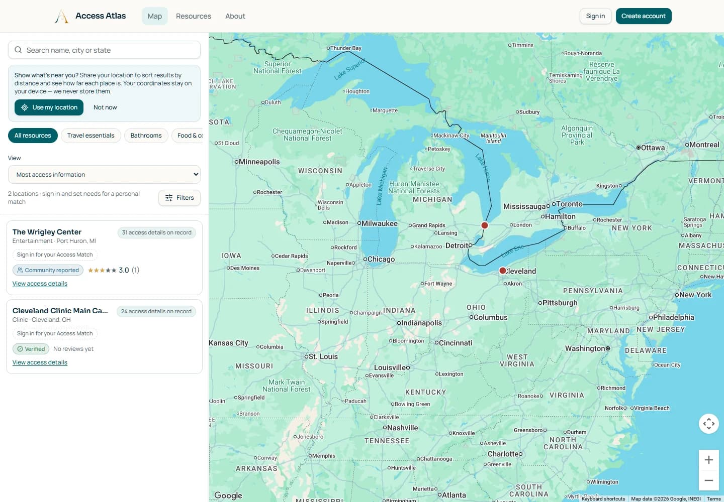The width and height of the screenshot is (724, 502).
Task: Click the Washington label on map
Action: tap(585, 348)
